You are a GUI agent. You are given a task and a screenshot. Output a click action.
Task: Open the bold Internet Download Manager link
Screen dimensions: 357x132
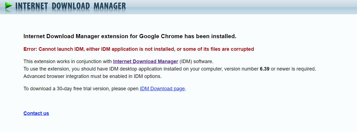146,61
